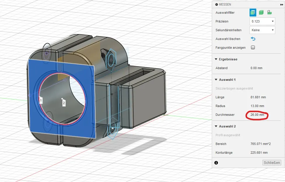Click the blue clear selection arrow
Viewport: 285px width, 182px height.
(x=253, y=39)
